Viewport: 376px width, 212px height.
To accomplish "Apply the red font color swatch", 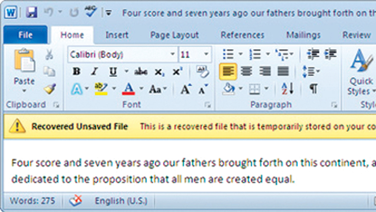I will (x=128, y=88).
